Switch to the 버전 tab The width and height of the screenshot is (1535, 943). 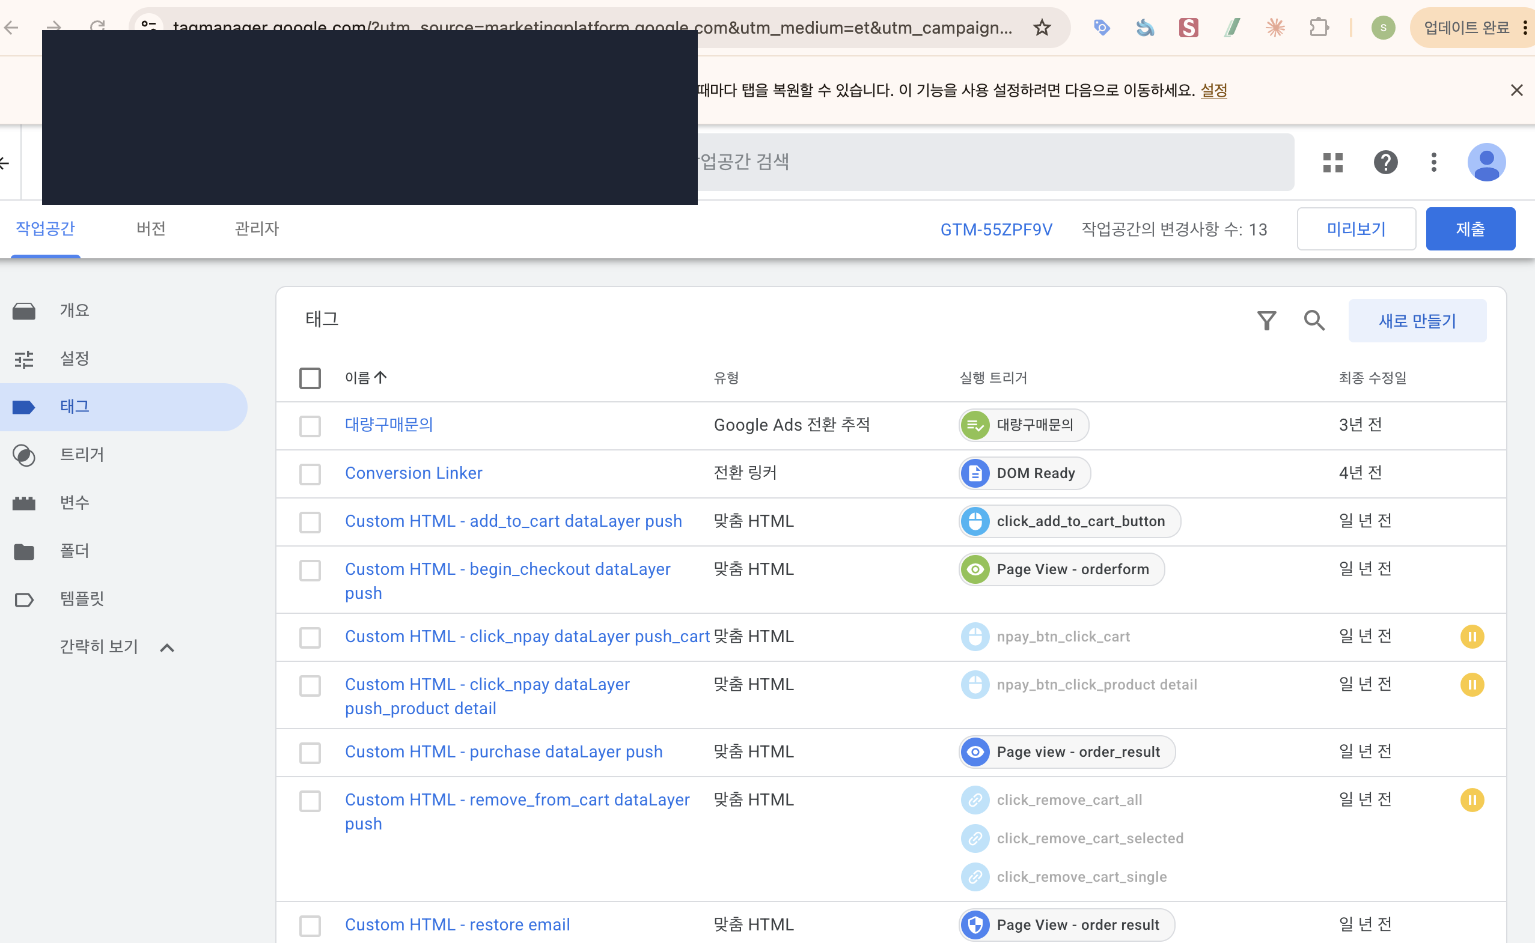pyautogui.click(x=151, y=229)
